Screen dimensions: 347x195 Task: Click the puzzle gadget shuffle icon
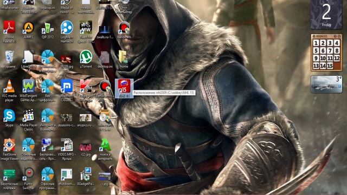coord(339,36)
